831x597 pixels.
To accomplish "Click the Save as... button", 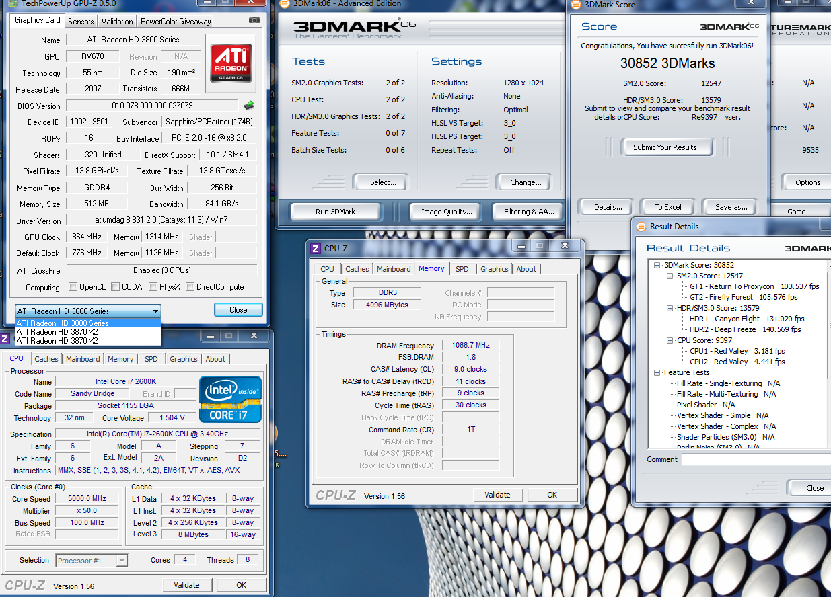I will point(731,207).
